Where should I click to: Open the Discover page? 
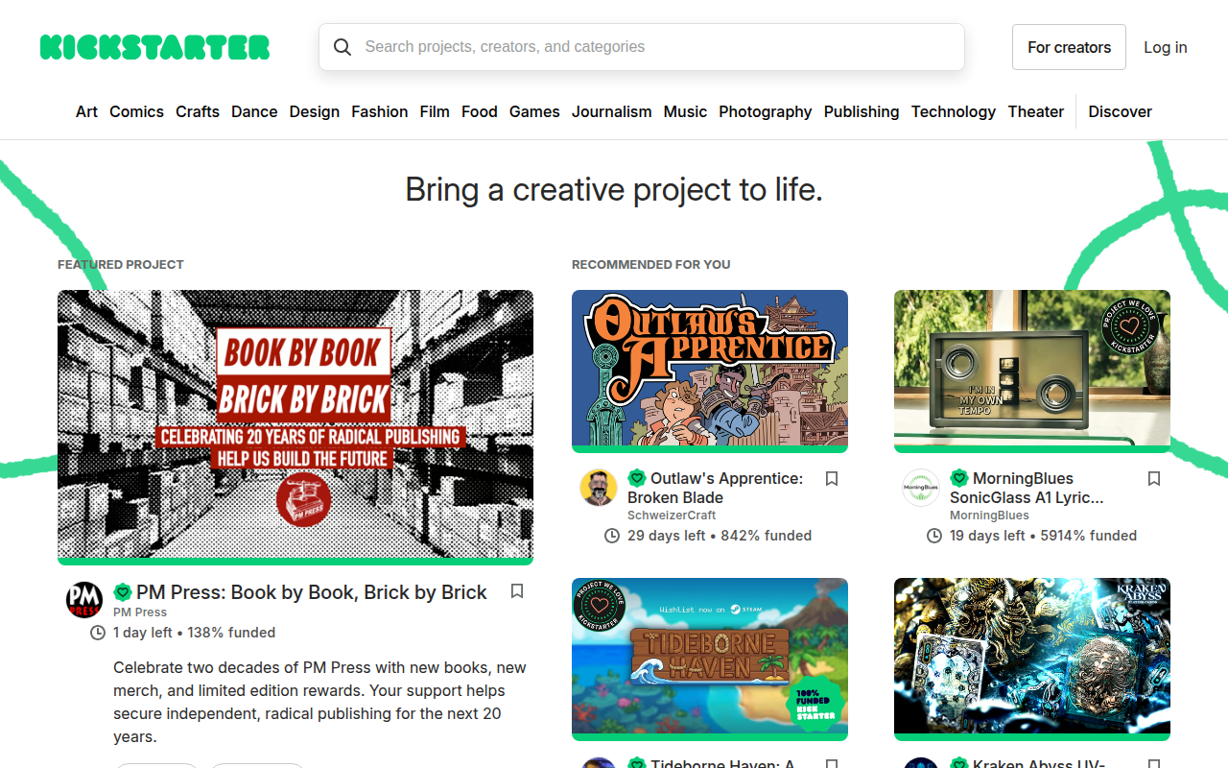pyautogui.click(x=1121, y=111)
